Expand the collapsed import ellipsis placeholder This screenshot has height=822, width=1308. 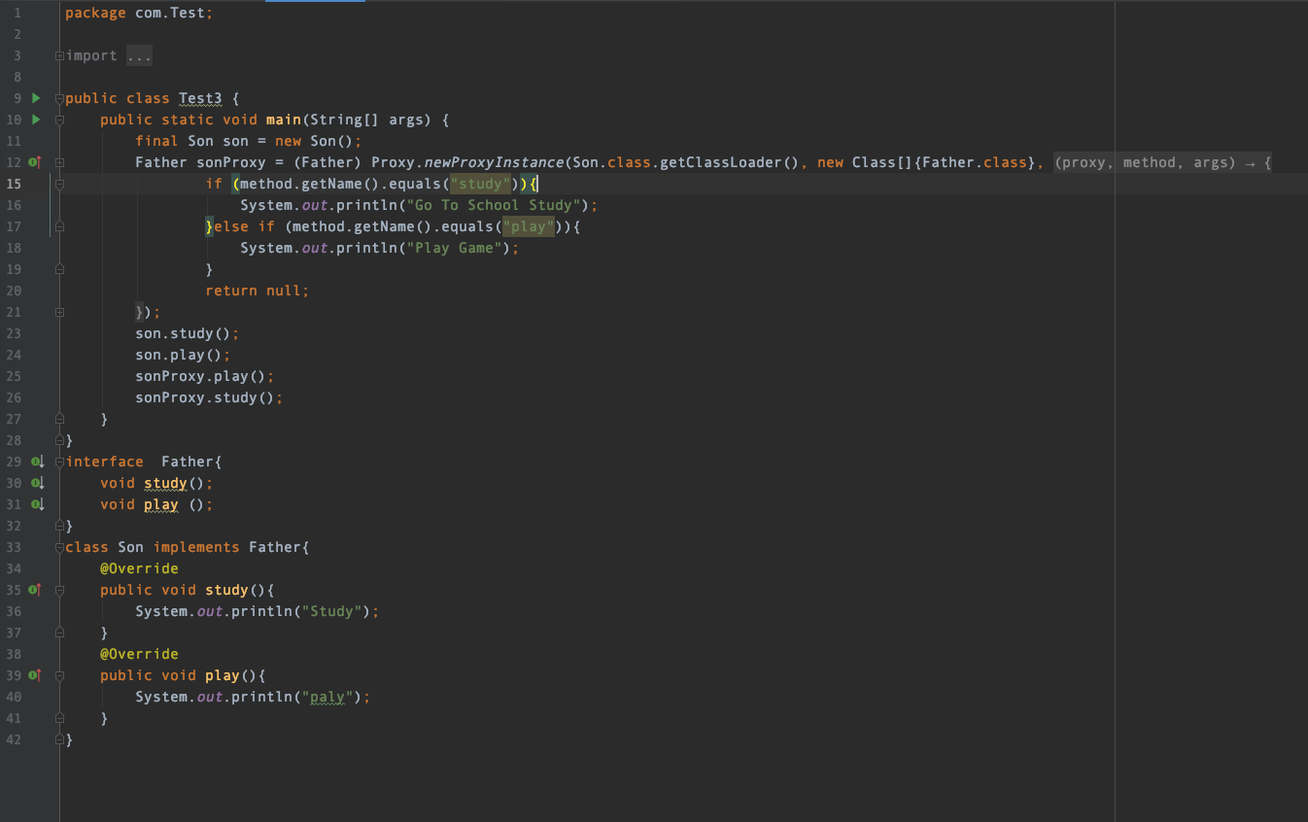pos(139,55)
